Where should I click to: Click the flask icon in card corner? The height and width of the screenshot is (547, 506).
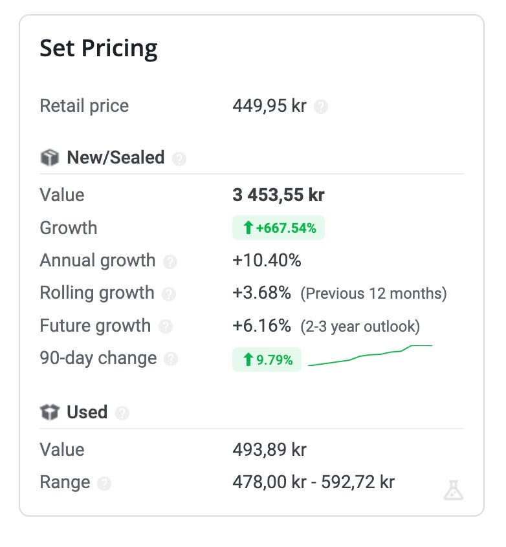454,490
